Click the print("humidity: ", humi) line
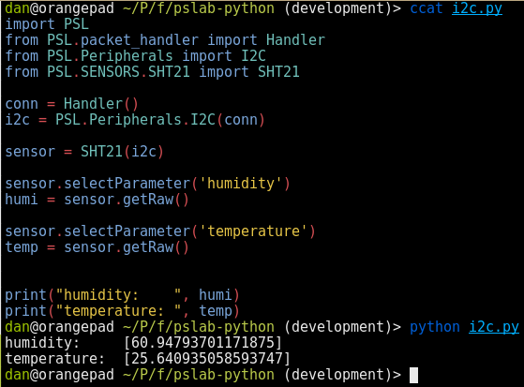This screenshot has height=387, width=524. click(x=122, y=295)
